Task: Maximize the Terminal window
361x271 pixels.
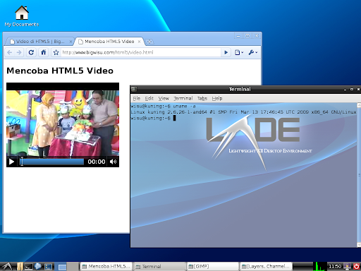Action: point(352,90)
